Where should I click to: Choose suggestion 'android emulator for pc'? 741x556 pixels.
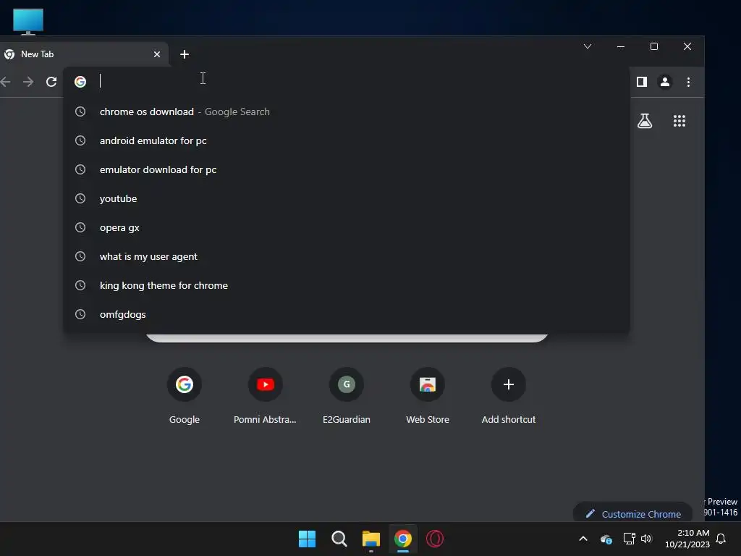pyautogui.click(x=347, y=140)
